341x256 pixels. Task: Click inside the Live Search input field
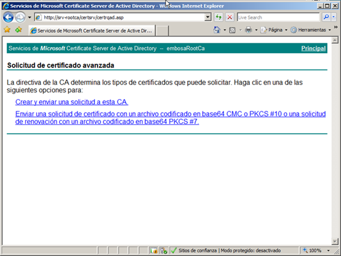pyautogui.click(x=277, y=18)
